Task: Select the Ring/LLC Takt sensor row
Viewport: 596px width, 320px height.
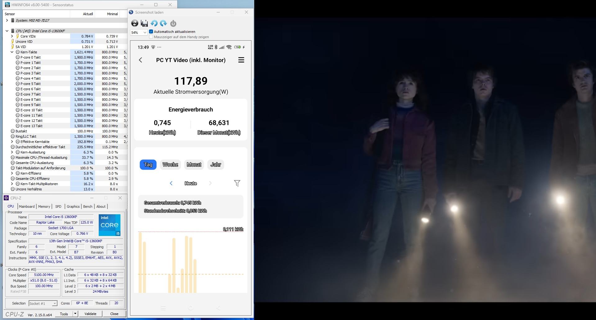Action: [x=65, y=136]
